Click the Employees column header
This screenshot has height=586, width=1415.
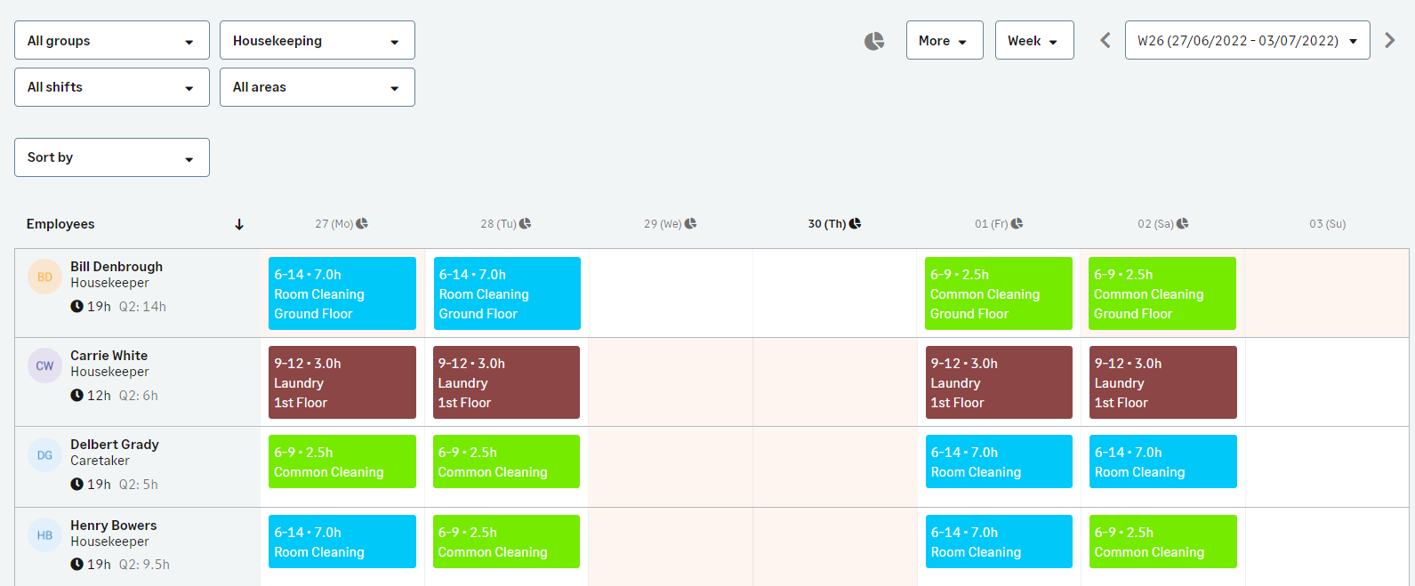click(x=60, y=224)
